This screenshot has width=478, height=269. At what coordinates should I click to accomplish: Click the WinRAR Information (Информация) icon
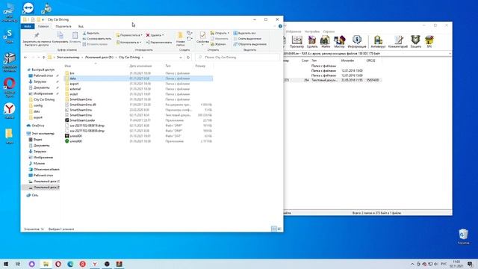357,42
